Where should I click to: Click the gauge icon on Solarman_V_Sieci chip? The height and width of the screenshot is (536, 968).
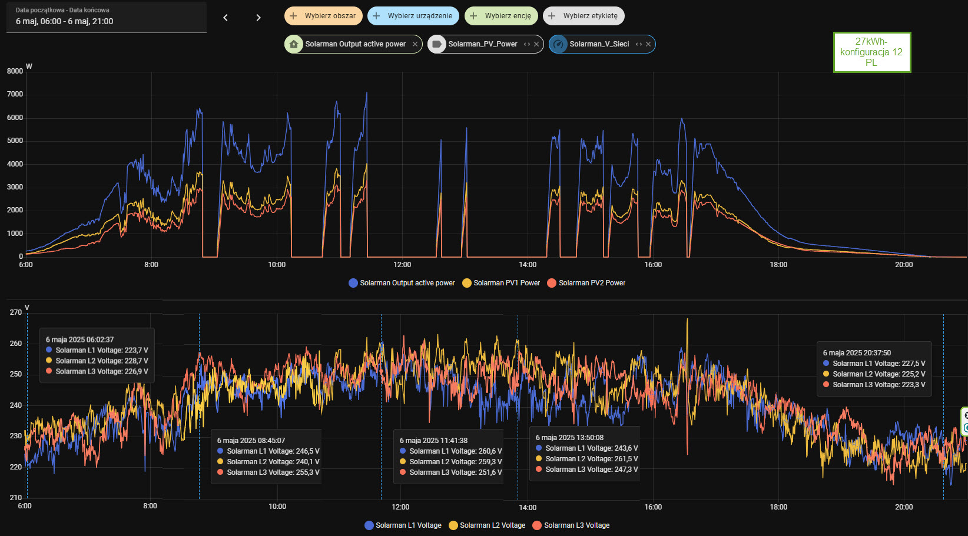click(x=558, y=44)
